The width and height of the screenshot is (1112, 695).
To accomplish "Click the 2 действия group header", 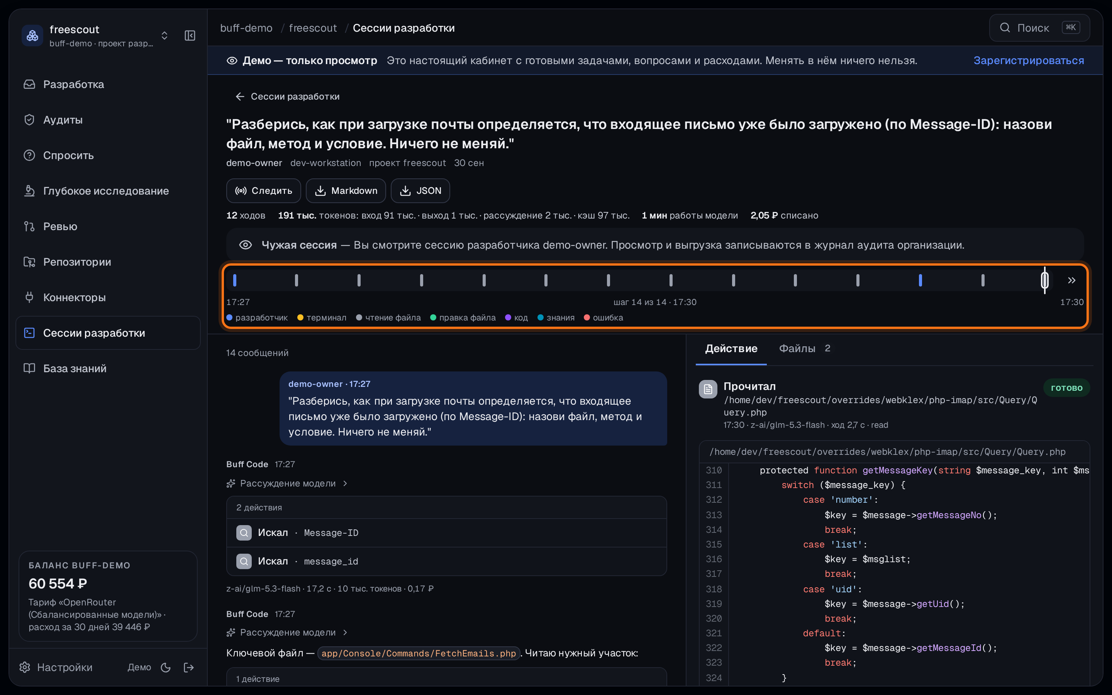I will coord(446,507).
